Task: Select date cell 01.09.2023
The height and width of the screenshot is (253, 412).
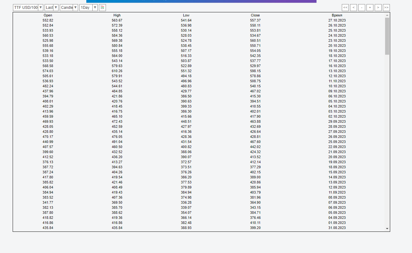Action: point(337,223)
